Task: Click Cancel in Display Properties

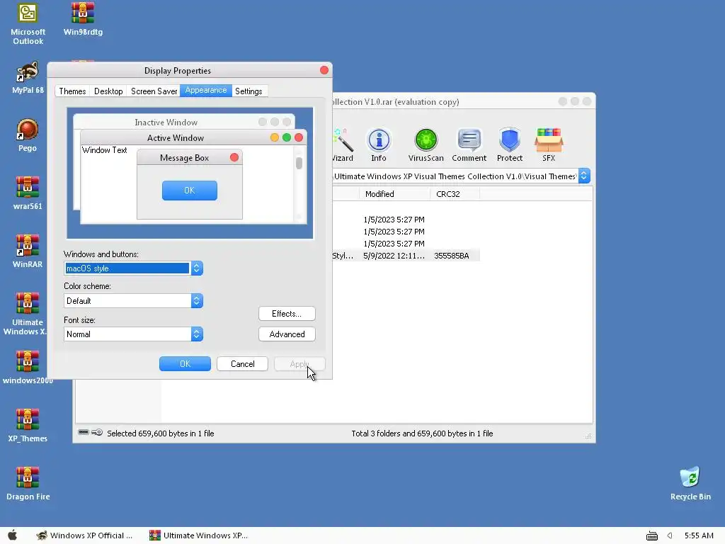Action: coord(242,364)
